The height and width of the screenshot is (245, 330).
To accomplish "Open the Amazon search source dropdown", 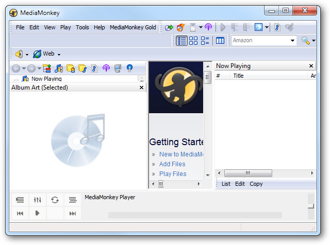I will pos(292,41).
